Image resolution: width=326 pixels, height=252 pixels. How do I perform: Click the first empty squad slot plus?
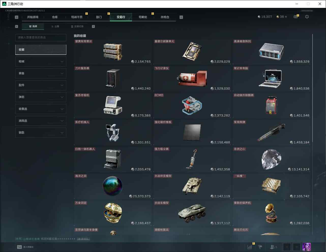pyautogui.click(x=287, y=247)
